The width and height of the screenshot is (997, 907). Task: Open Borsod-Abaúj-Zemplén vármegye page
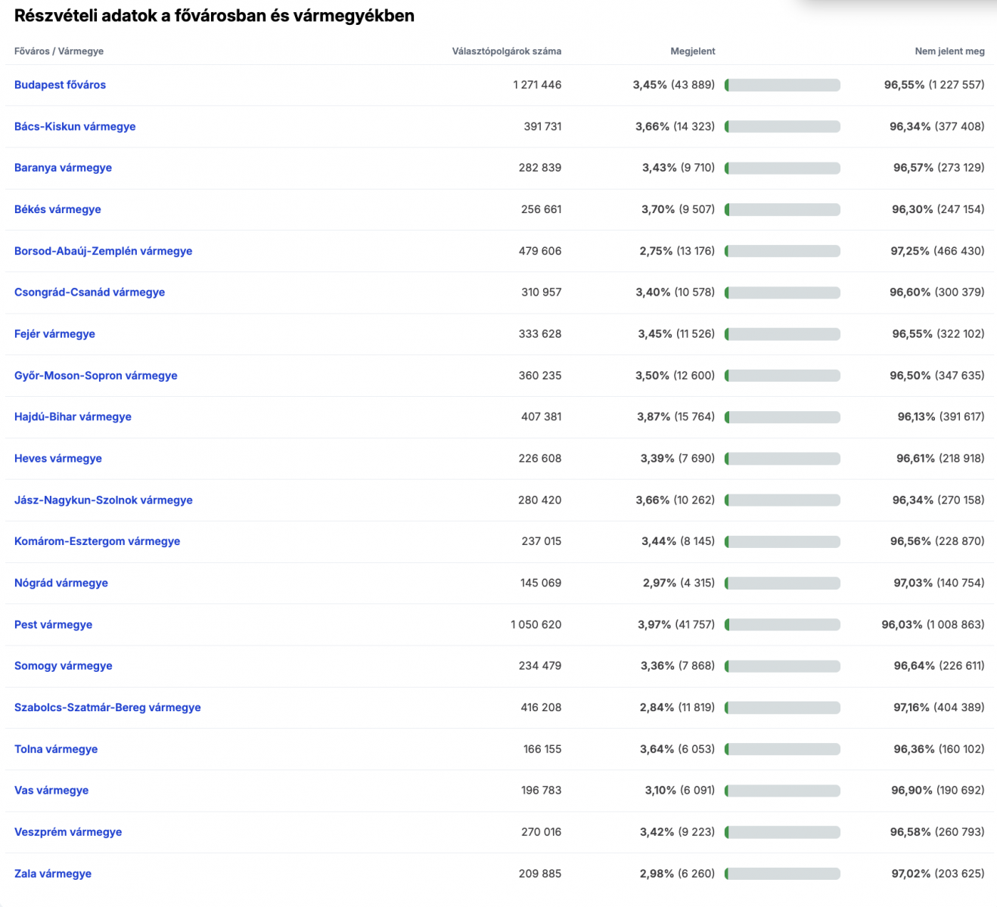pyautogui.click(x=103, y=251)
